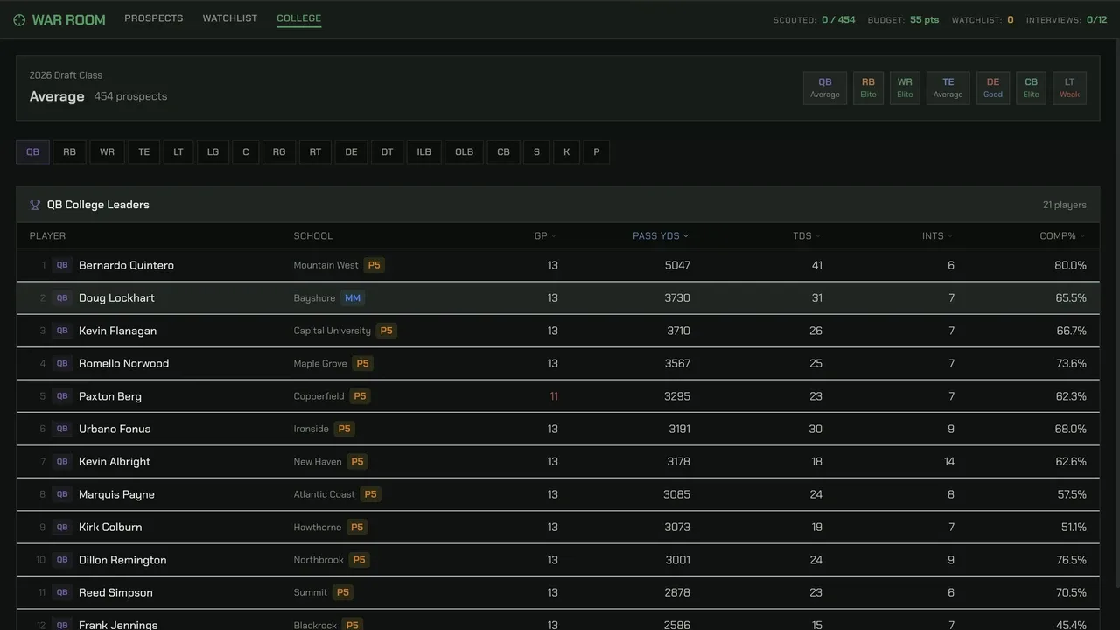Image resolution: width=1120 pixels, height=630 pixels.
Task: Open the Watchlist tab
Action: coord(230,18)
